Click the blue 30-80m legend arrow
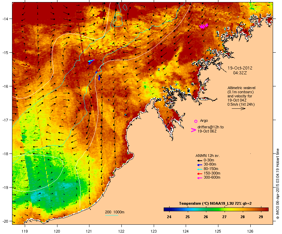 (199, 165)
